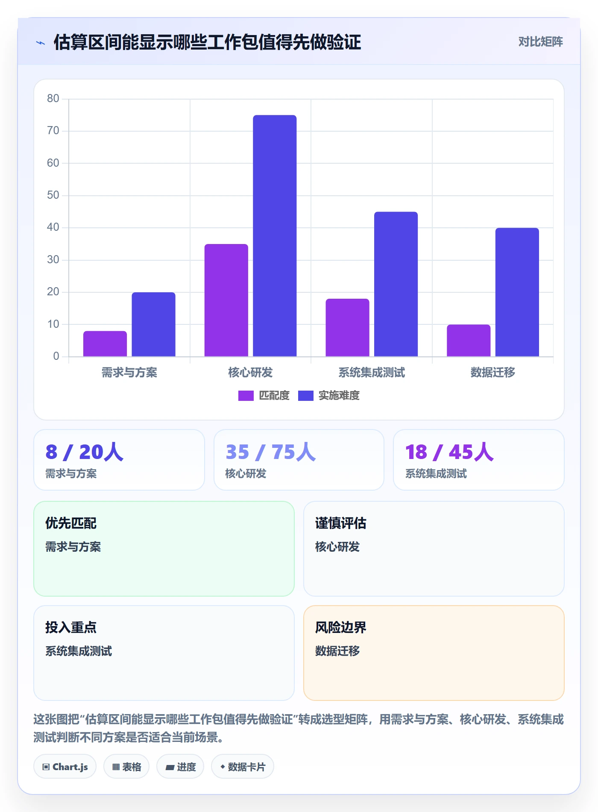Image resolution: width=598 pixels, height=812 pixels.
Task: Click the 系统集成测试 匹配度 bar at 18
Action: point(348,327)
